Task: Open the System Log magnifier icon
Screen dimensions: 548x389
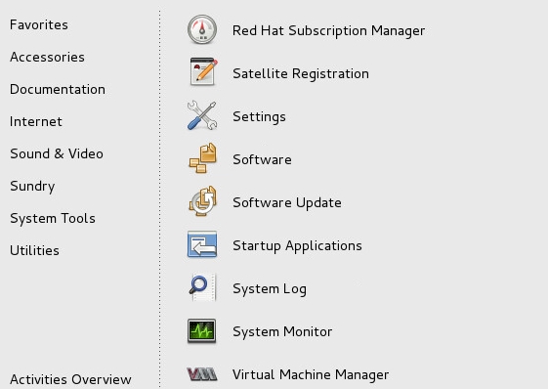Action: pyautogui.click(x=202, y=287)
